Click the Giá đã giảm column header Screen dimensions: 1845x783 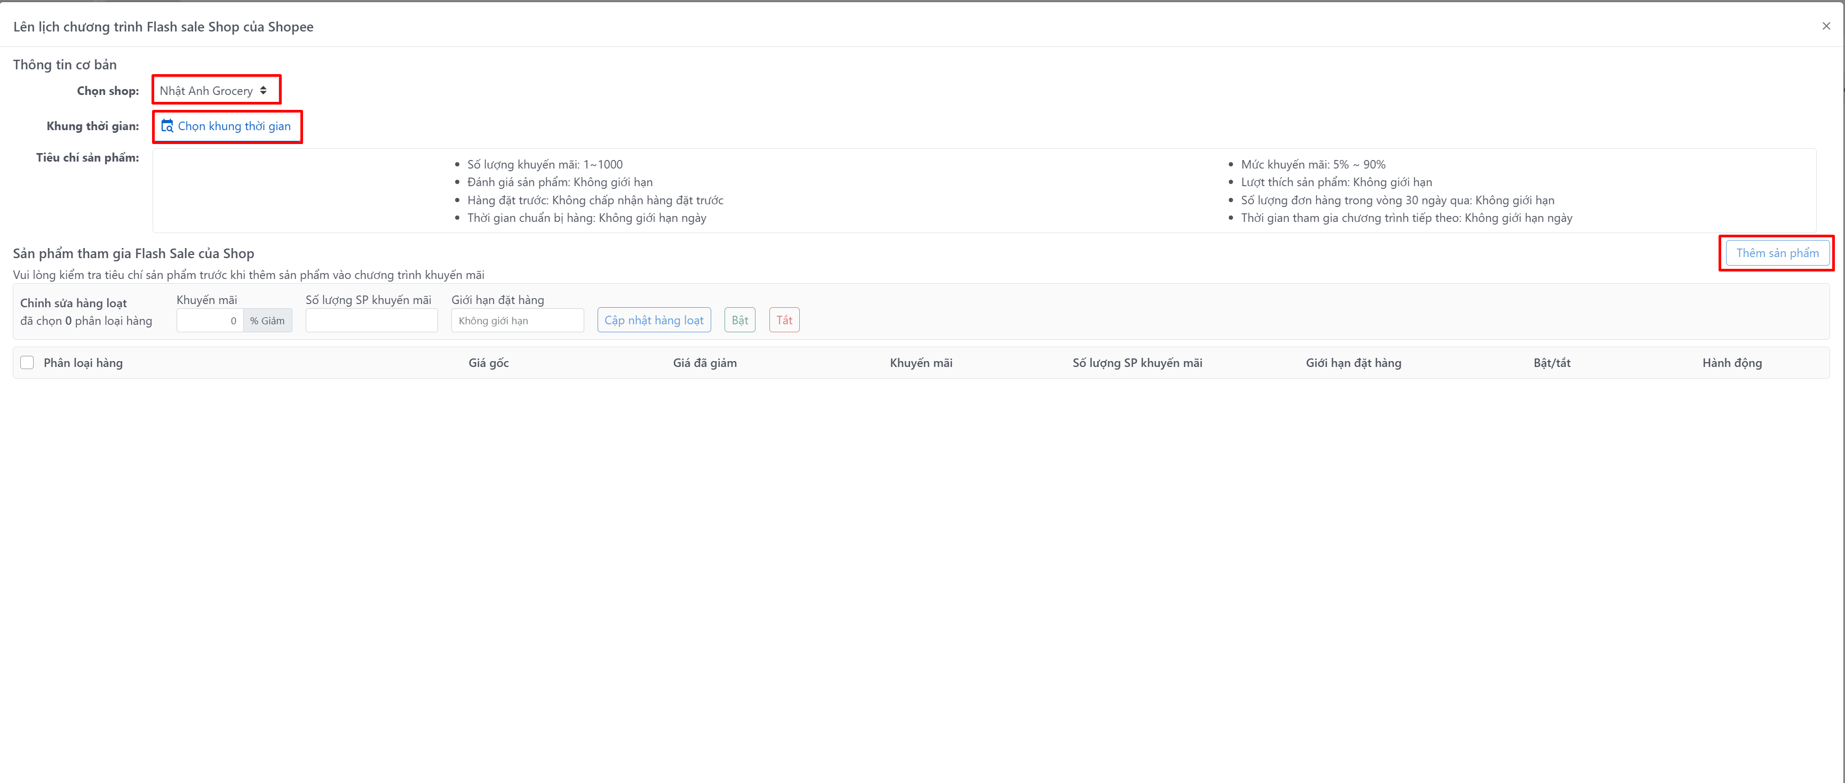click(x=704, y=363)
